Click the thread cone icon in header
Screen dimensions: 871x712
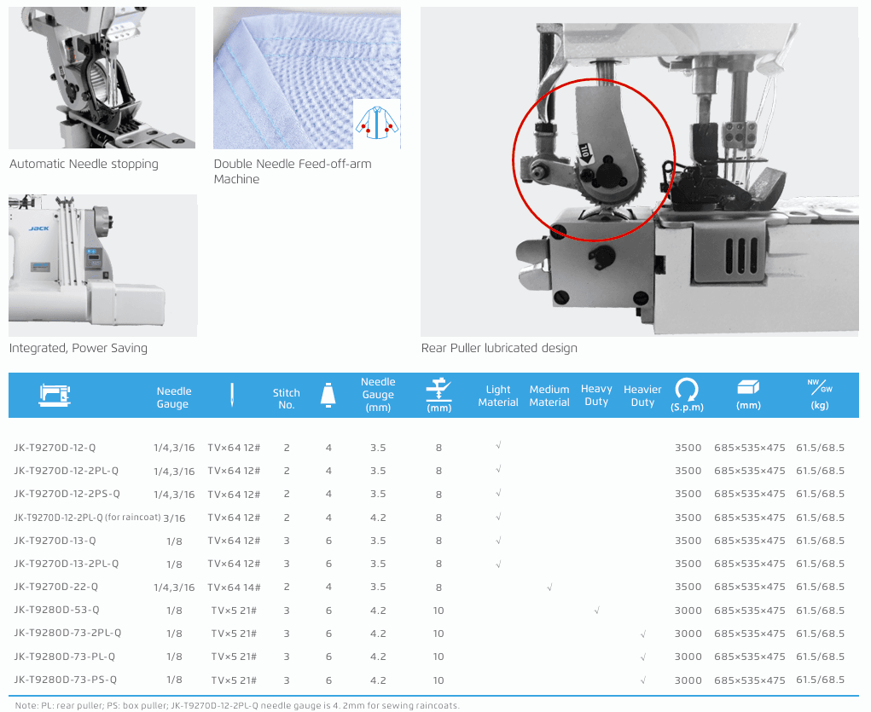[x=328, y=394]
